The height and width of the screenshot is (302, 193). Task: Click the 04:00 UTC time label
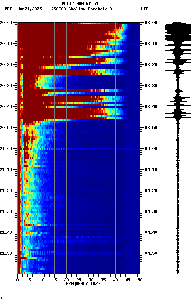point(151,149)
